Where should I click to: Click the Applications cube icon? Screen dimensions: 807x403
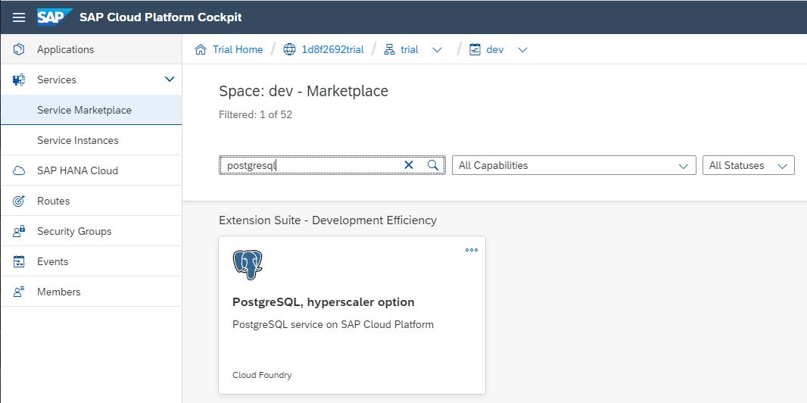click(x=20, y=49)
